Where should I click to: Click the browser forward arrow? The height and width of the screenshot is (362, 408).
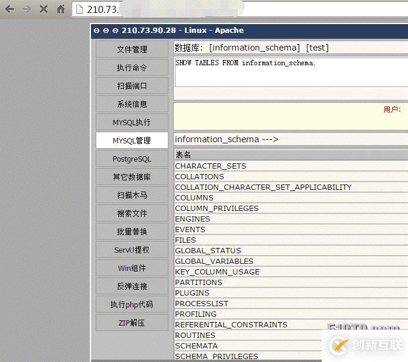26,9
